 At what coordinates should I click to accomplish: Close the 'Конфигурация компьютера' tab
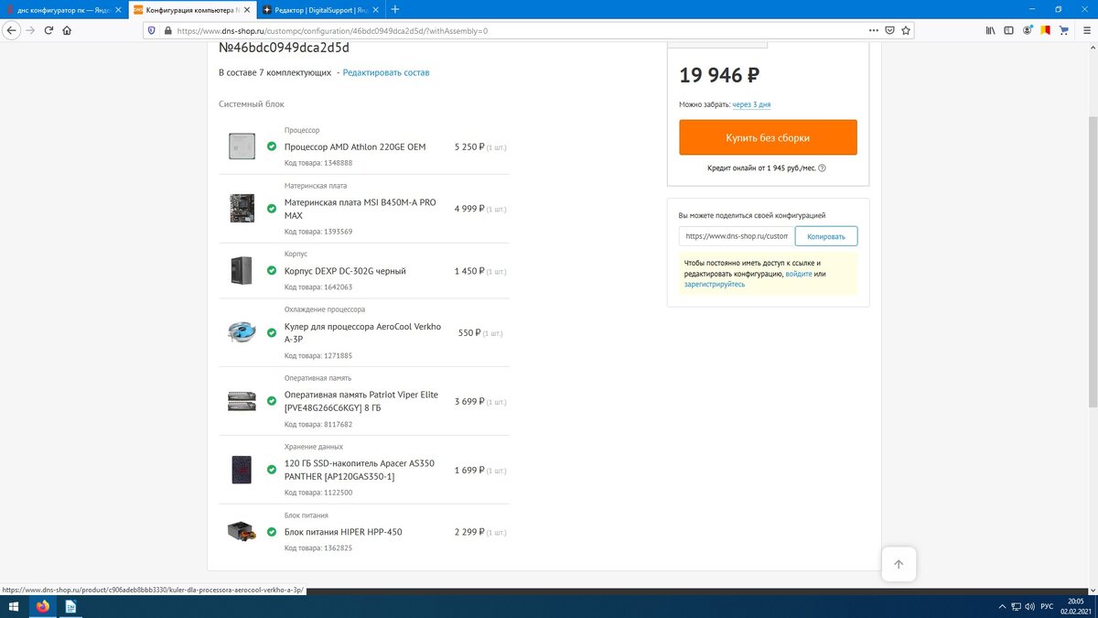247,9
